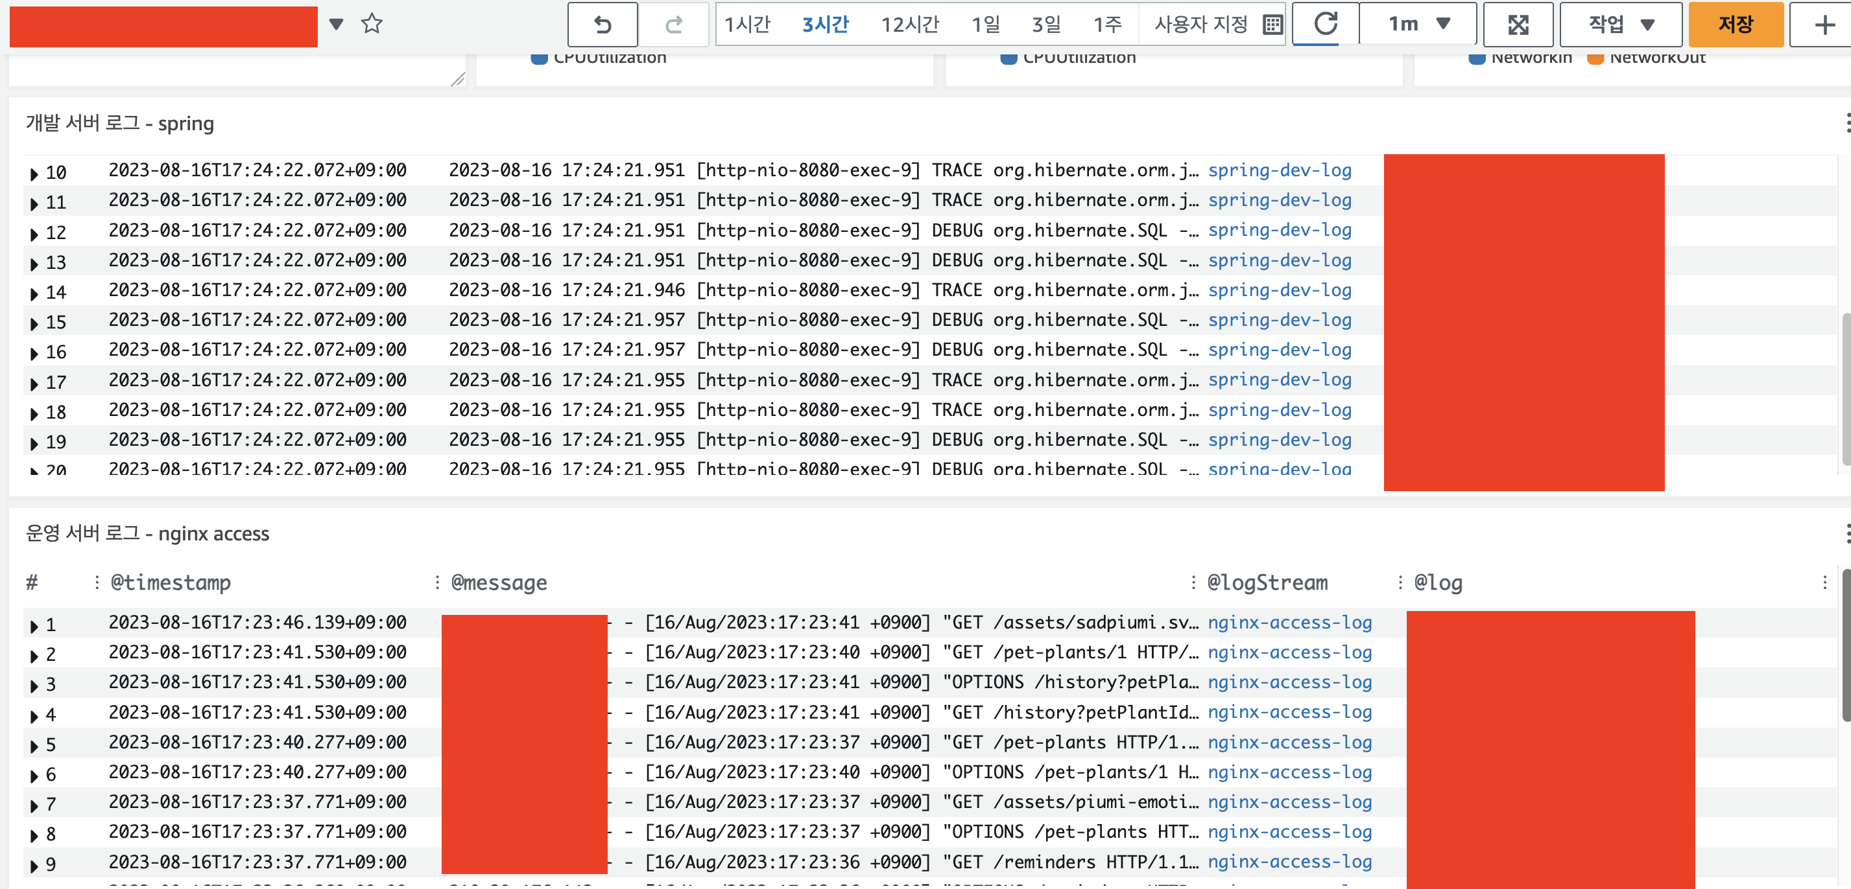Click the refresh dashboard icon
1851x889 pixels.
[x=1326, y=24]
